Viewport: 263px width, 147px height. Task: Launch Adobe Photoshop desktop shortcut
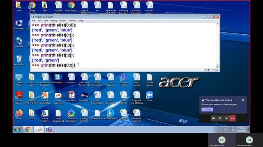coord(45,116)
